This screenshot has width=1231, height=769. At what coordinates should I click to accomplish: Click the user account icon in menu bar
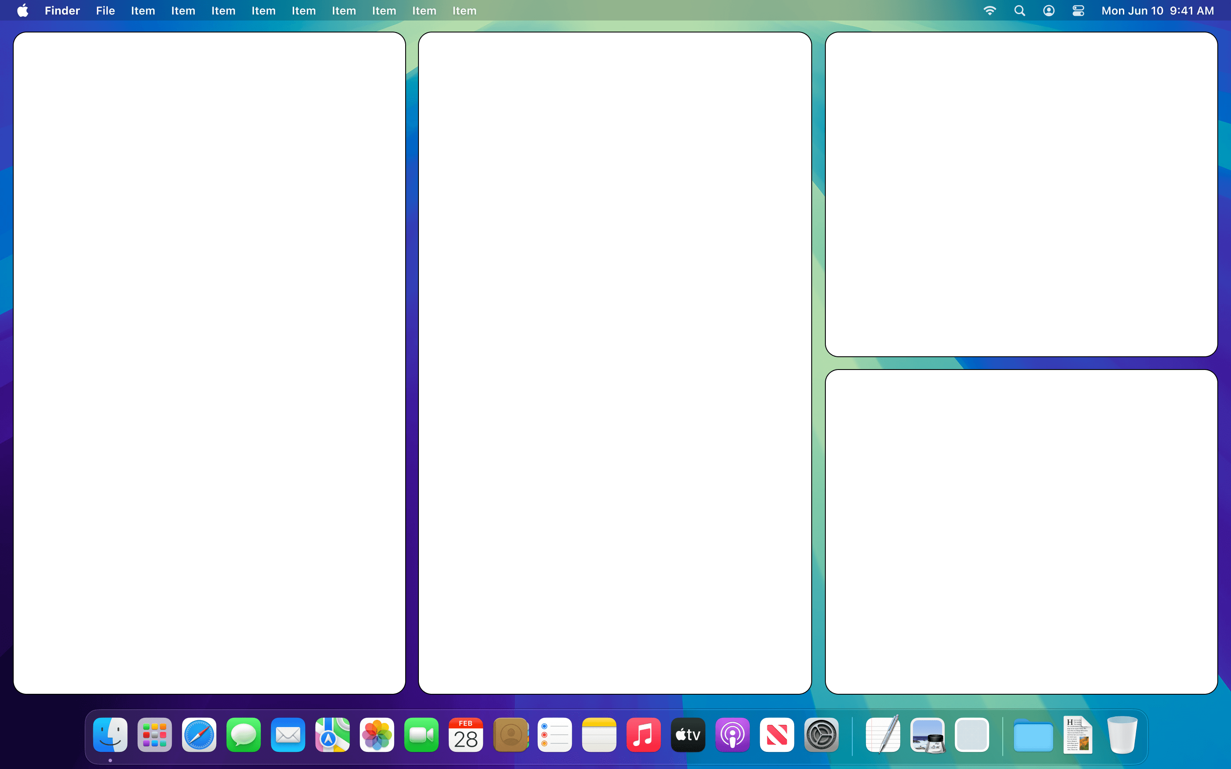1049,11
